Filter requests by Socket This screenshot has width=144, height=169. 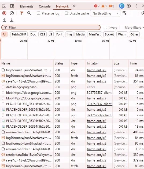109,34
